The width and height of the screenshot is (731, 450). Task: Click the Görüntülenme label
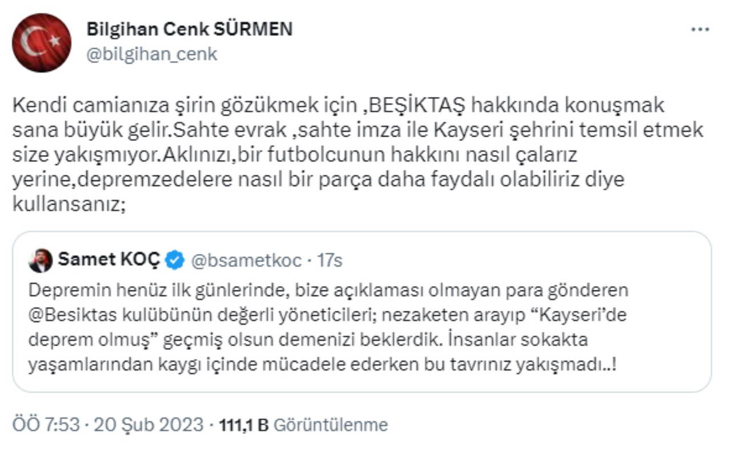click(331, 425)
